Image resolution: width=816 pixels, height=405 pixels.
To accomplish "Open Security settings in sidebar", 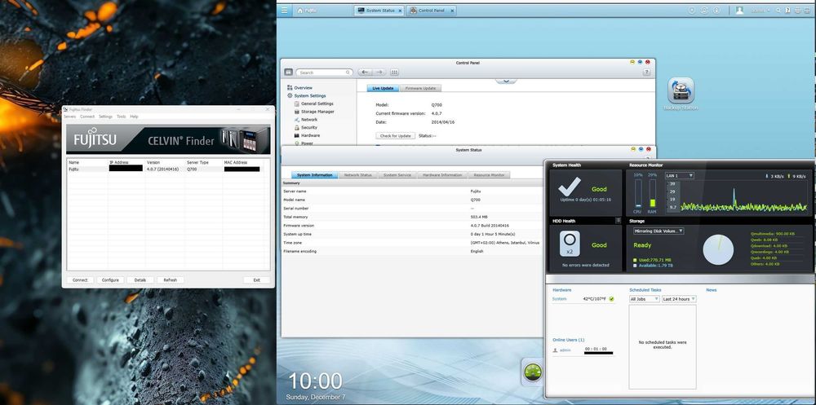I will point(305,127).
